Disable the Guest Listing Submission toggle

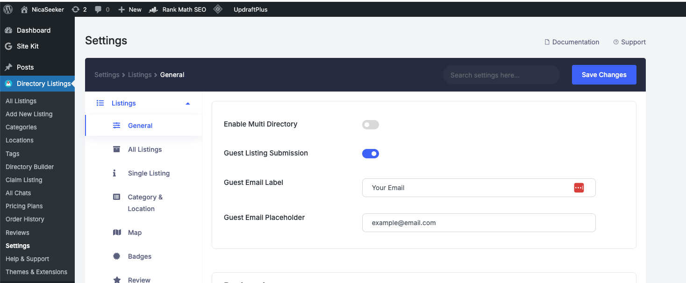[370, 154]
